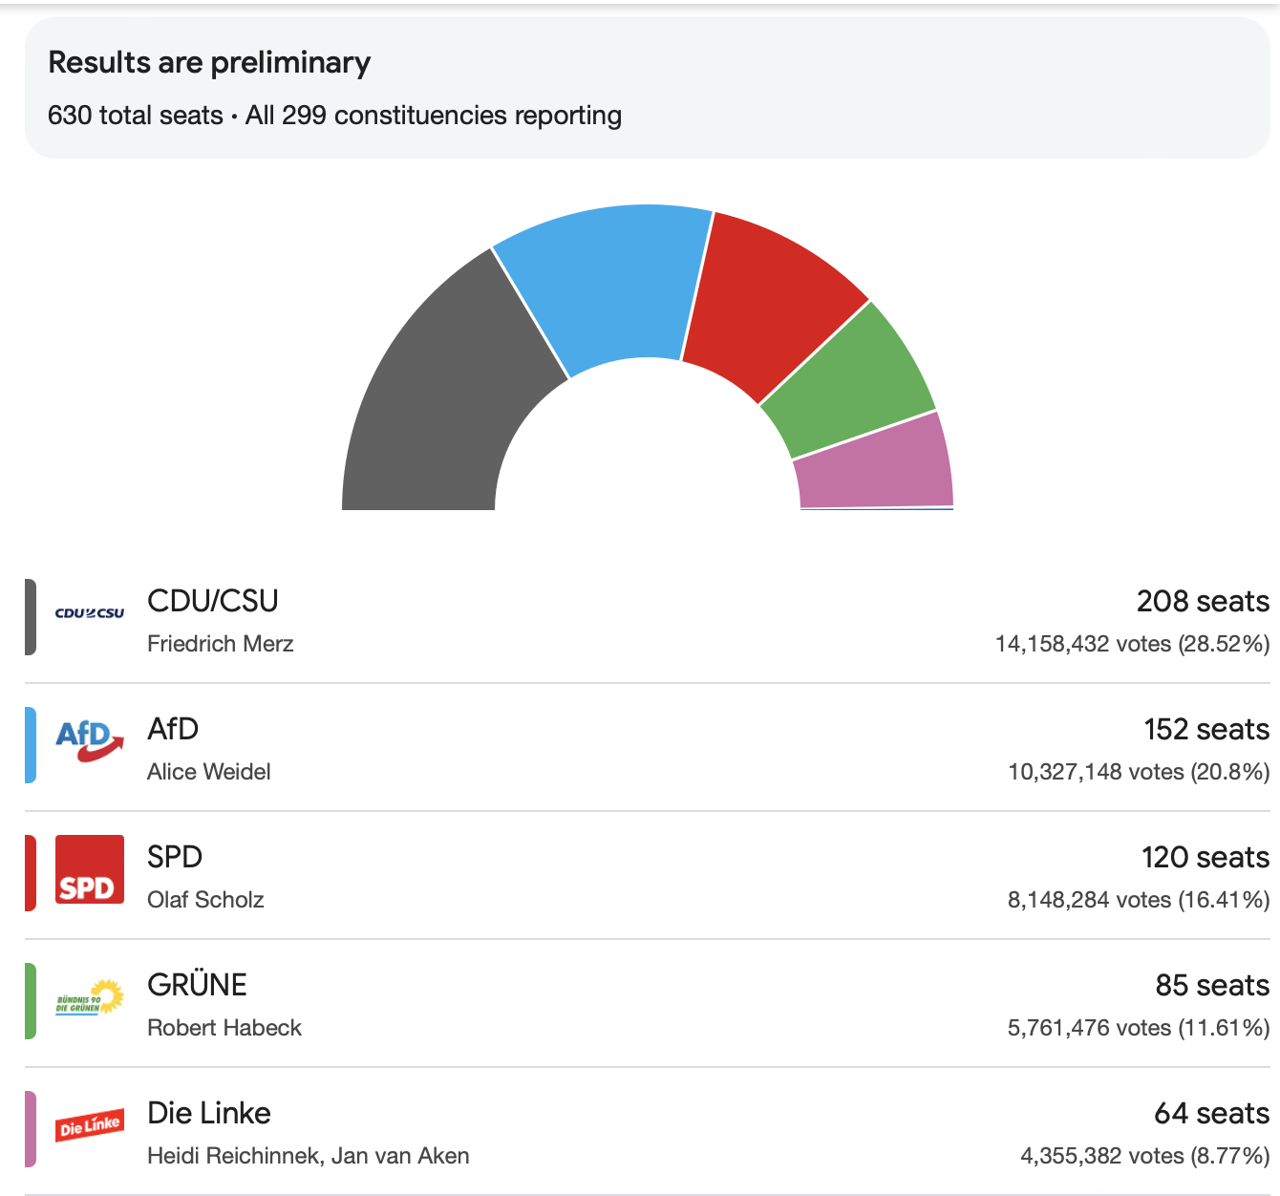Click the Die Linke party logo
1280x1196 pixels.
89,1125
